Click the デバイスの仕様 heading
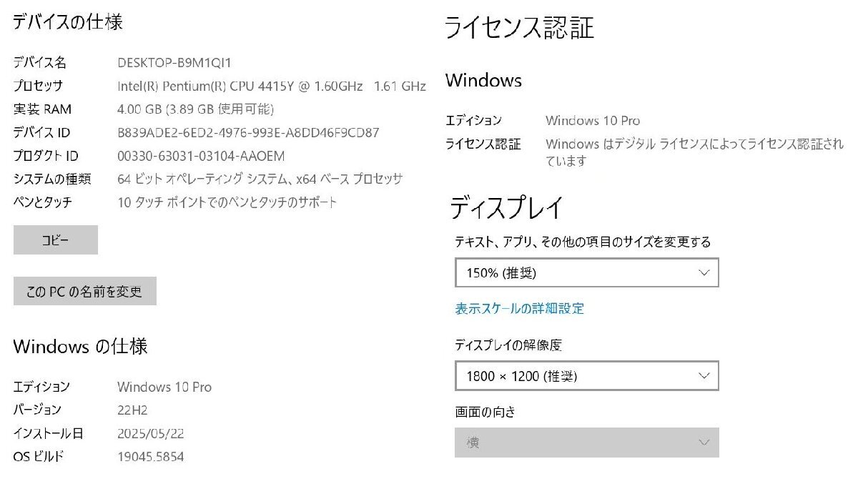This screenshot has height=479, width=858. (68, 23)
